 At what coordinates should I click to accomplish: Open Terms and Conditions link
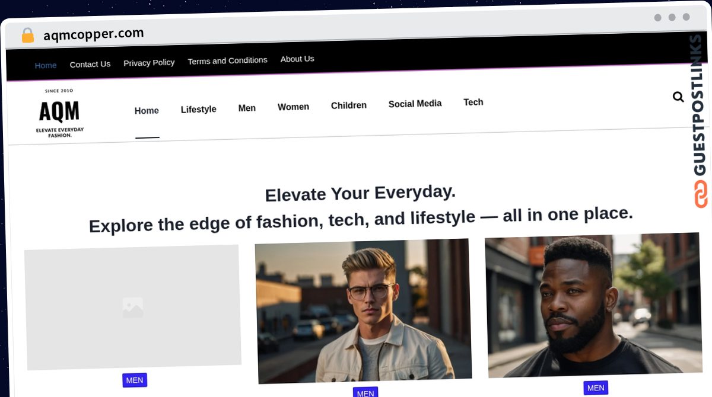tap(227, 60)
